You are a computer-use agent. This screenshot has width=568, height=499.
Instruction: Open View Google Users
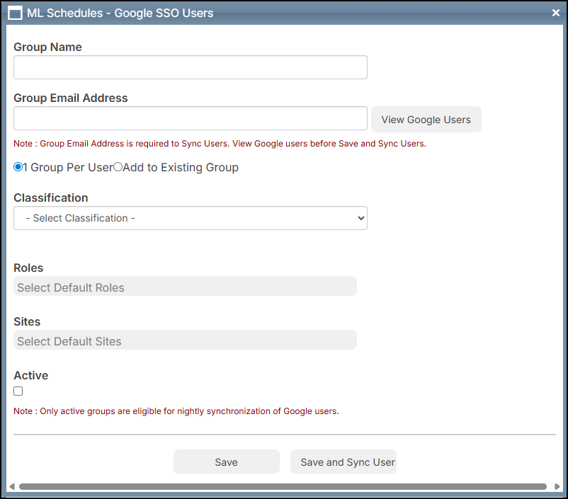[x=426, y=120]
